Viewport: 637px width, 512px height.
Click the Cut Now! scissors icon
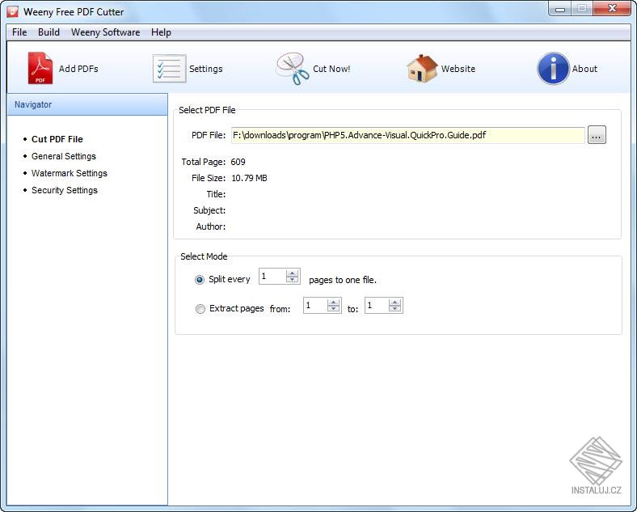pyautogui.click(x=293, y=69)
